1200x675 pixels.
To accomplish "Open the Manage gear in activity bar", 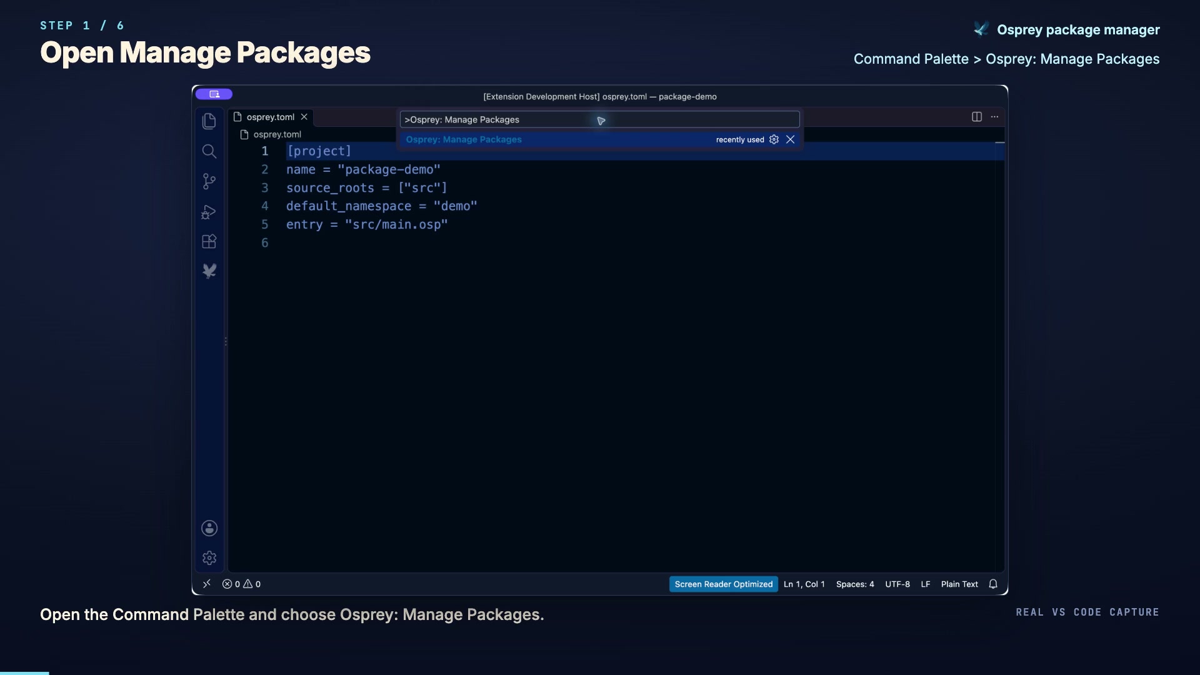I will pyautogui.click(x=209, y=558).
